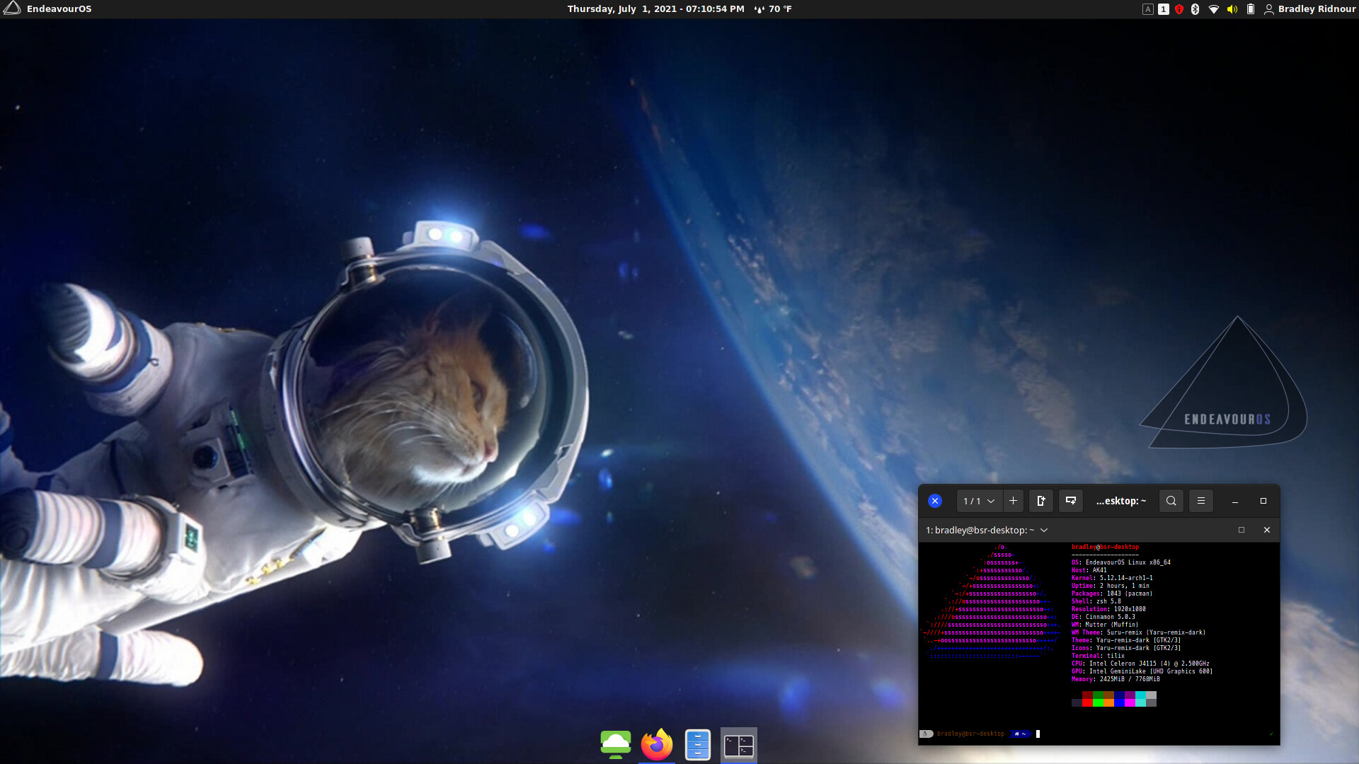Click the 'Memory: 2425MiB / 7760MiB' line
Viewport: 1359px width, 764px height.
click(1116, 679)
